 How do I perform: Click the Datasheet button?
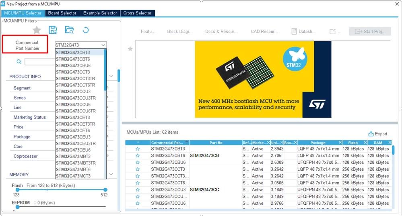click(304, 31)
